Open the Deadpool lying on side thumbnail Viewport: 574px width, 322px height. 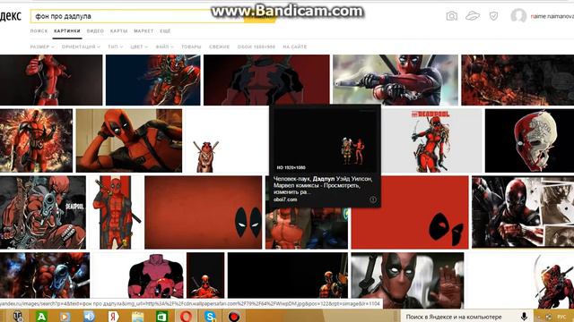point(129,140)
